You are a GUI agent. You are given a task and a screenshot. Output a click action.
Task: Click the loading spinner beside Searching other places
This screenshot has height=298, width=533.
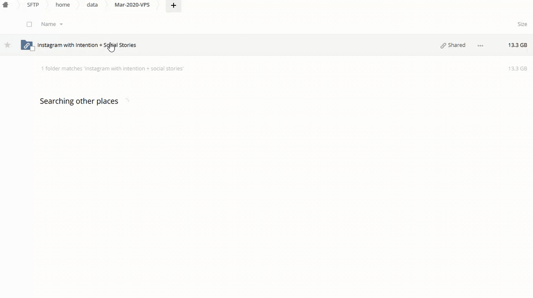click(127, 101)
